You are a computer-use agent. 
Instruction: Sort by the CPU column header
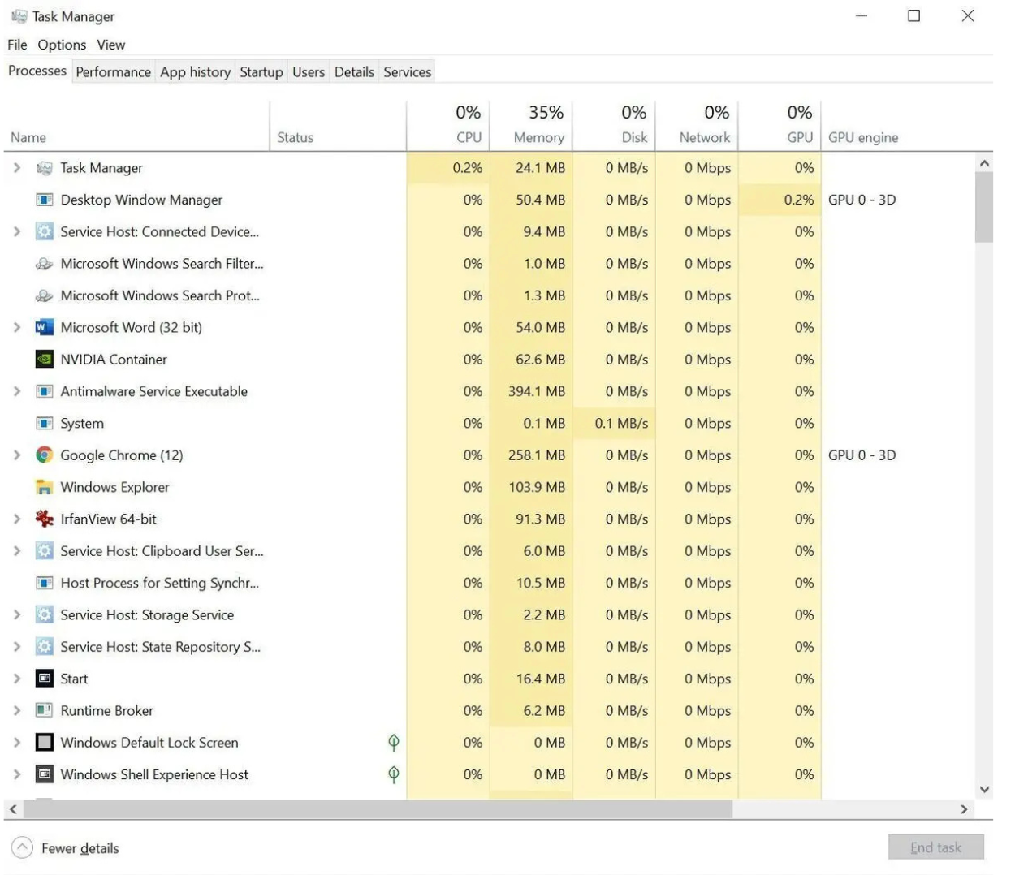point(447,126)
